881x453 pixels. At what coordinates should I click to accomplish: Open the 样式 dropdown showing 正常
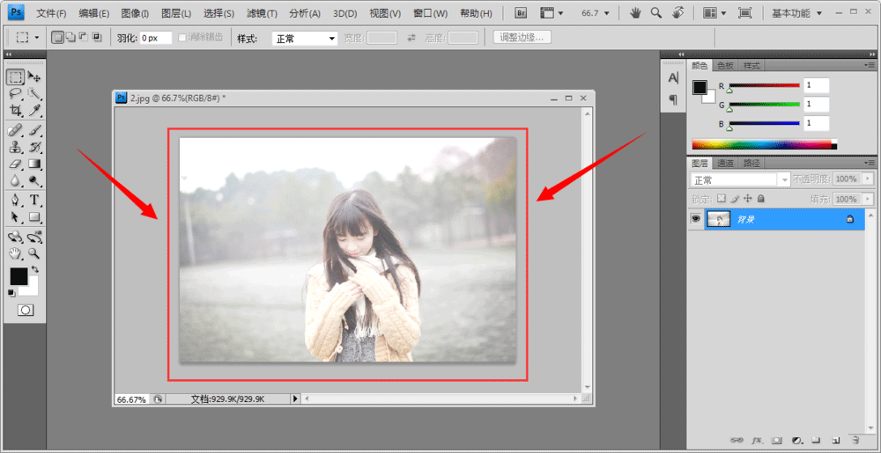click(305, 38)
